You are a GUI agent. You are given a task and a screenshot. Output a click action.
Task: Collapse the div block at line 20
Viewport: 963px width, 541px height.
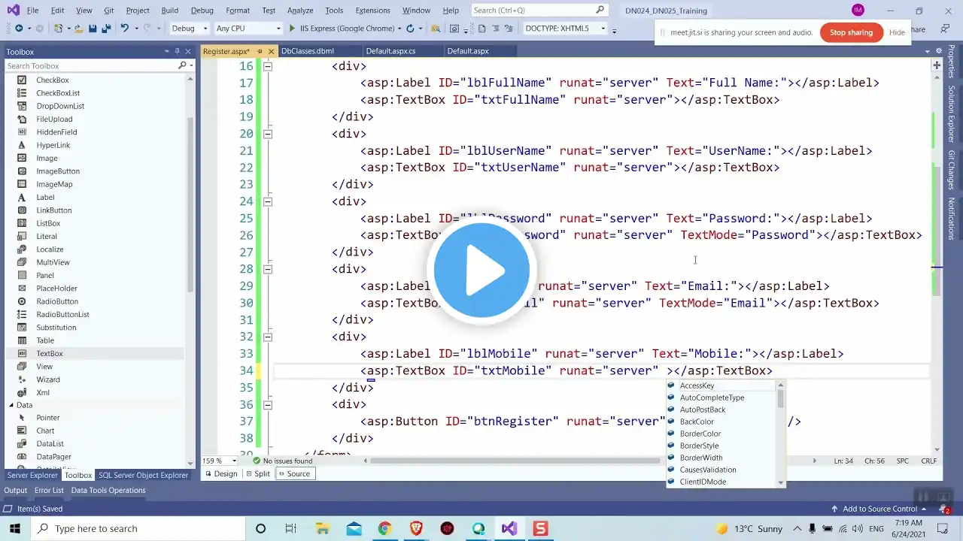tap(267, 134)
